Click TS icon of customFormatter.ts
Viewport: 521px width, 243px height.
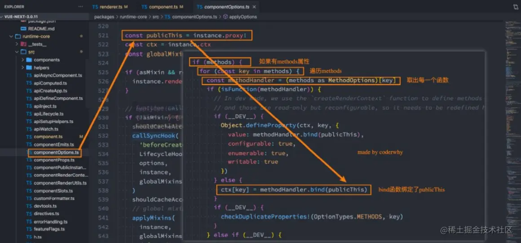pos(29,198)
